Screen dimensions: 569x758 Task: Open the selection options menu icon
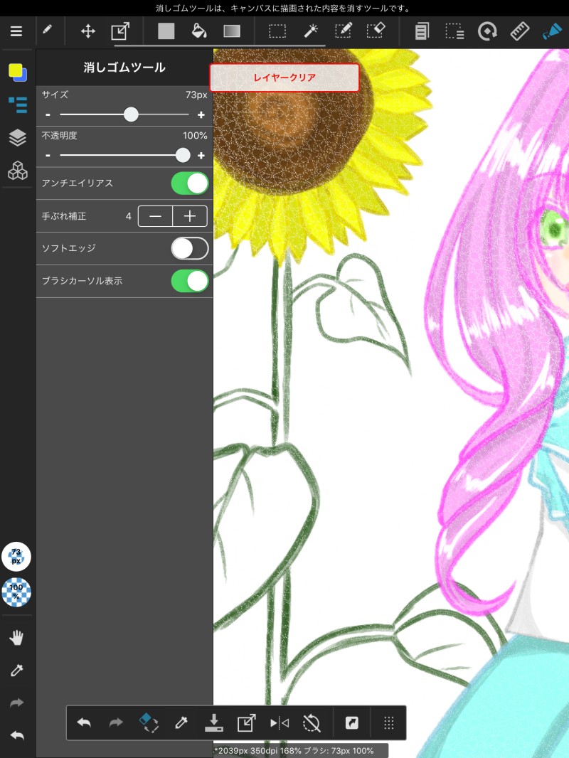[x=454, y=31]
